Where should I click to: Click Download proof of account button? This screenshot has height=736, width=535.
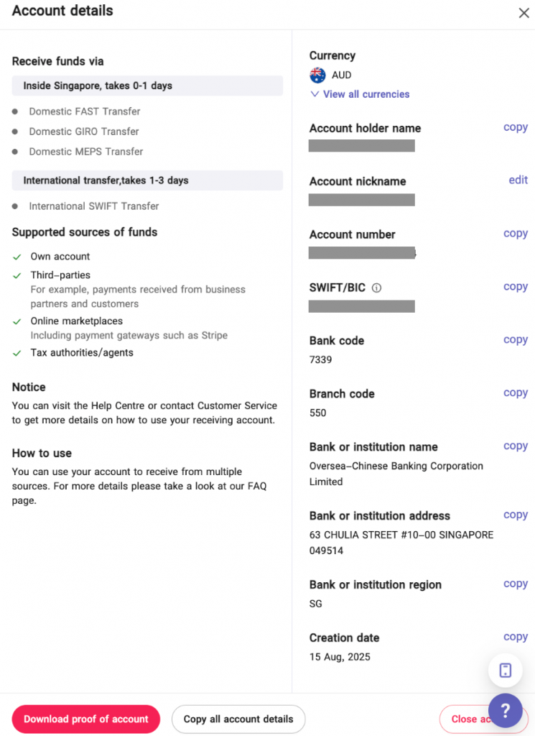[86, 719]
